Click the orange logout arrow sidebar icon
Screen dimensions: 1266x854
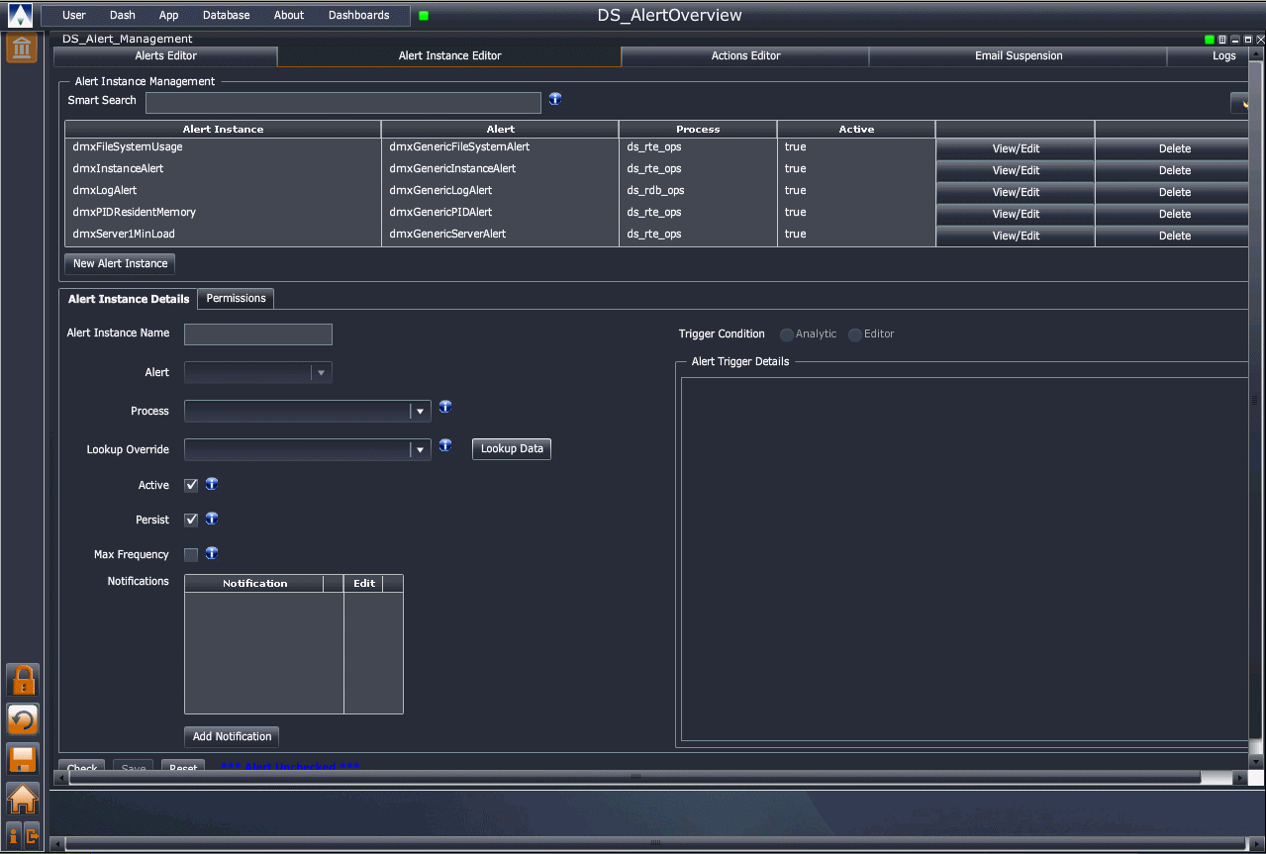coord(31,834)
